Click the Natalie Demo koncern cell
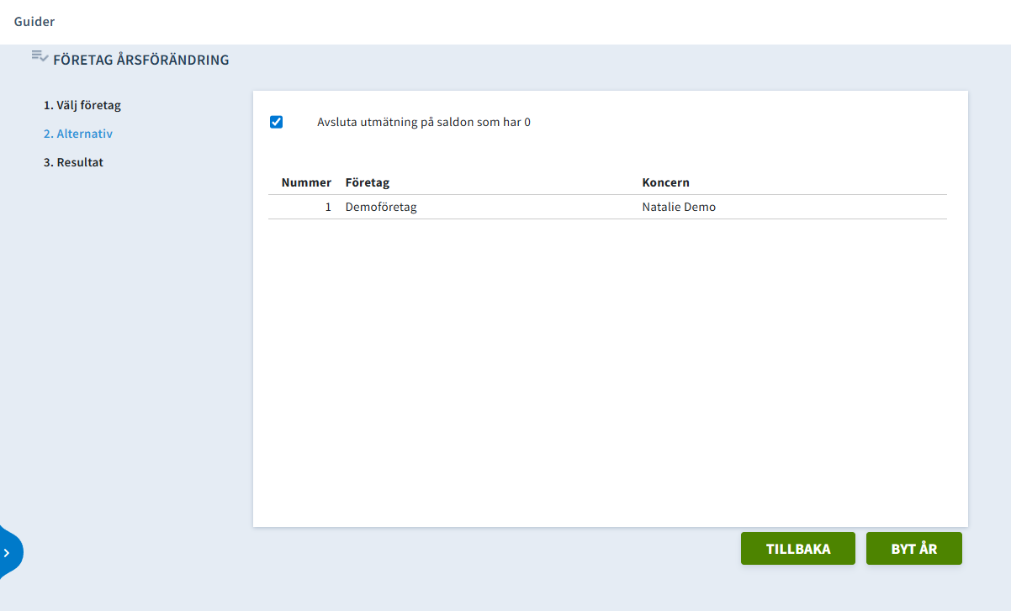This screenshot has width=1011, height=611. 679,207
